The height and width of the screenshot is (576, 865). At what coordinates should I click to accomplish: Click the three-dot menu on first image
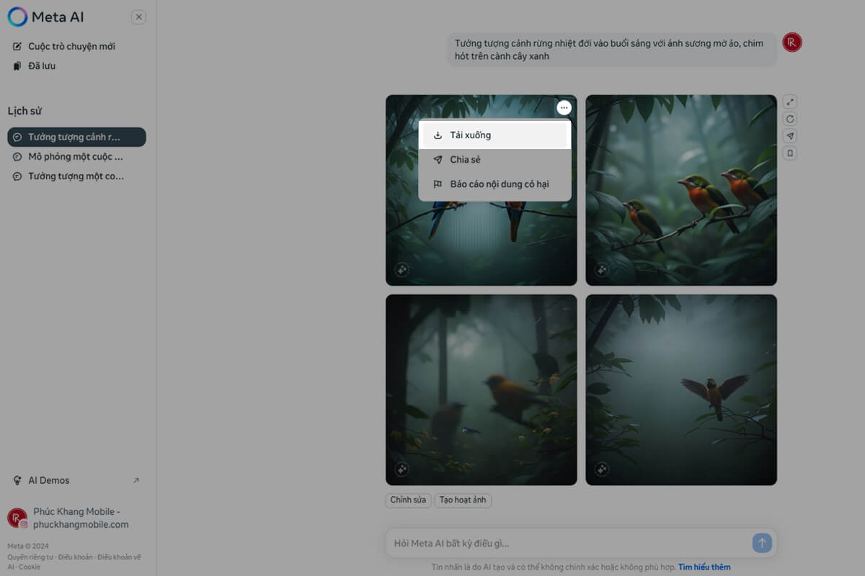click(564, 108)
